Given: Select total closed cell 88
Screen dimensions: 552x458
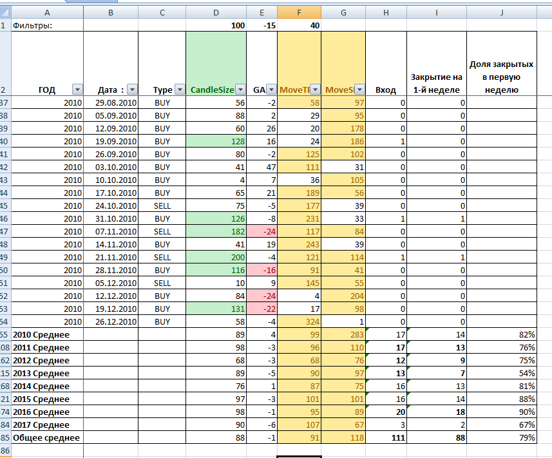Looking at the screenshot, I should 437,438.
